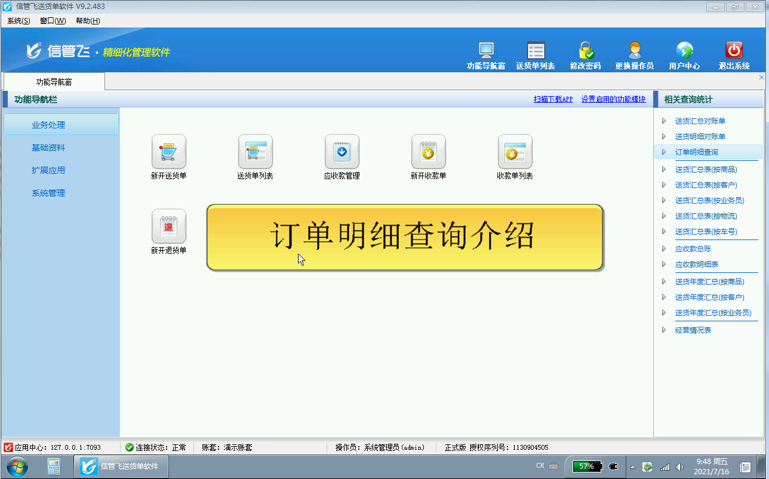Click the 新开退货单 icon
Image resolution: width=769 pixels, height=479 pixels.
tap(168, 226)
